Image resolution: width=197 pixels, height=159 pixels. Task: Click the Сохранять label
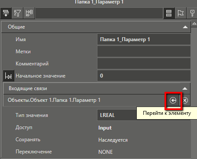coord(28,140)
